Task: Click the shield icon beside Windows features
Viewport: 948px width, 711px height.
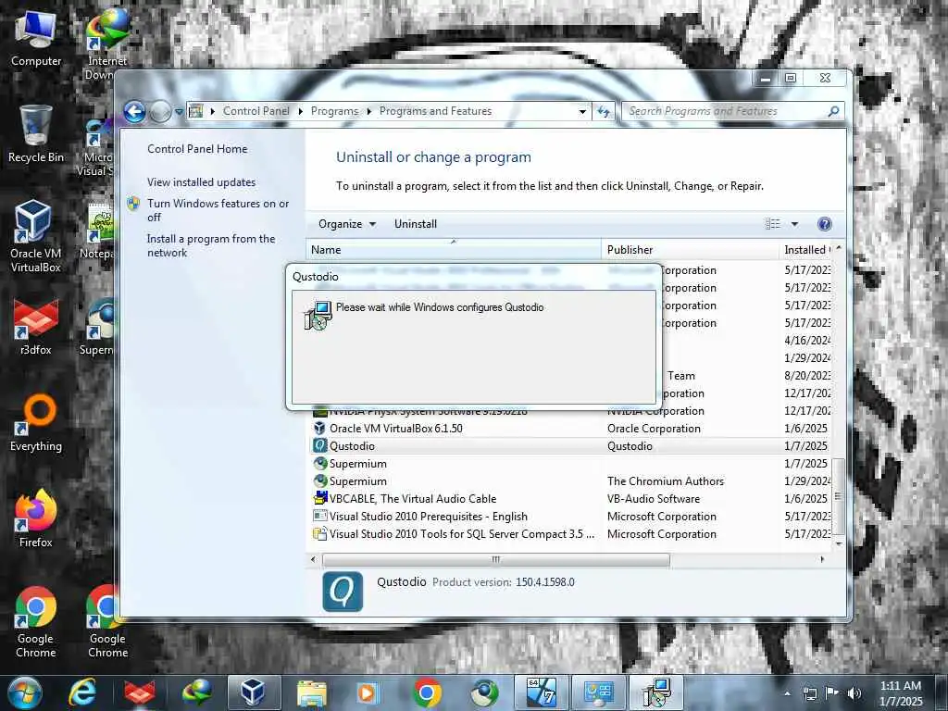Action: point(133,204)
